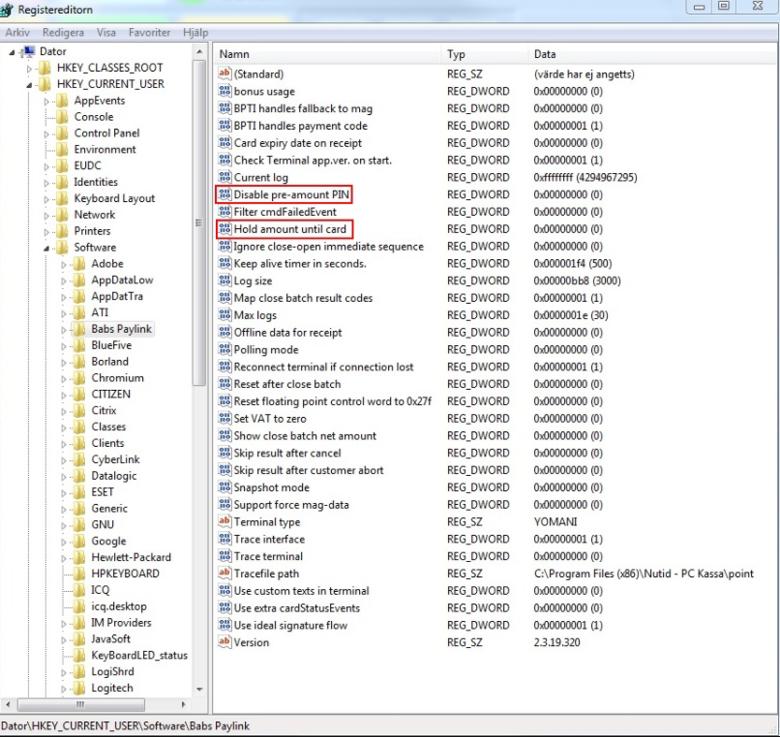Click the folder icon for Babs Paylink key
This screenshot has height=737, width=780.
point(79,329)
